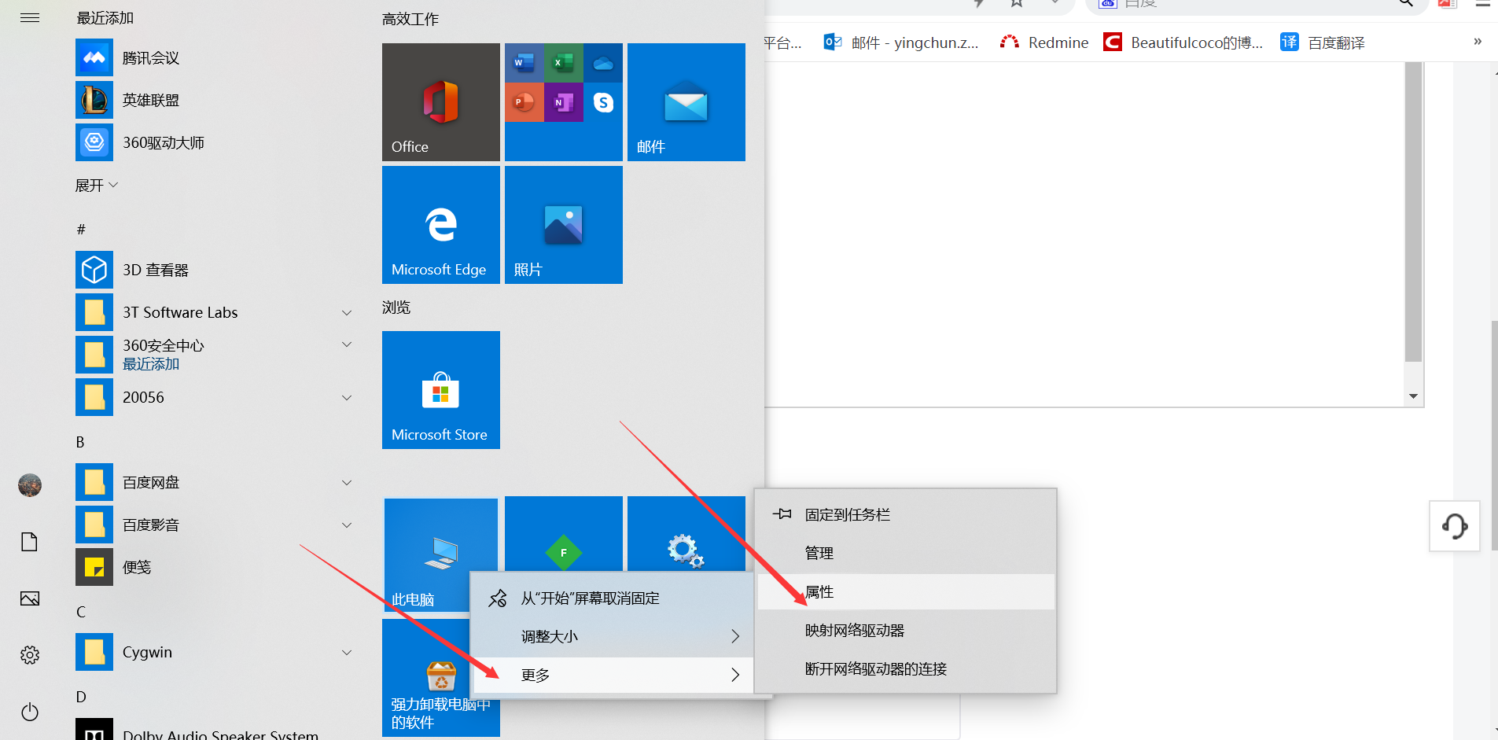The height and width of the screenshot is (740, 1498).
Task: Click the scrollbar down arrow in browser text area
Action: point(1413,396)
